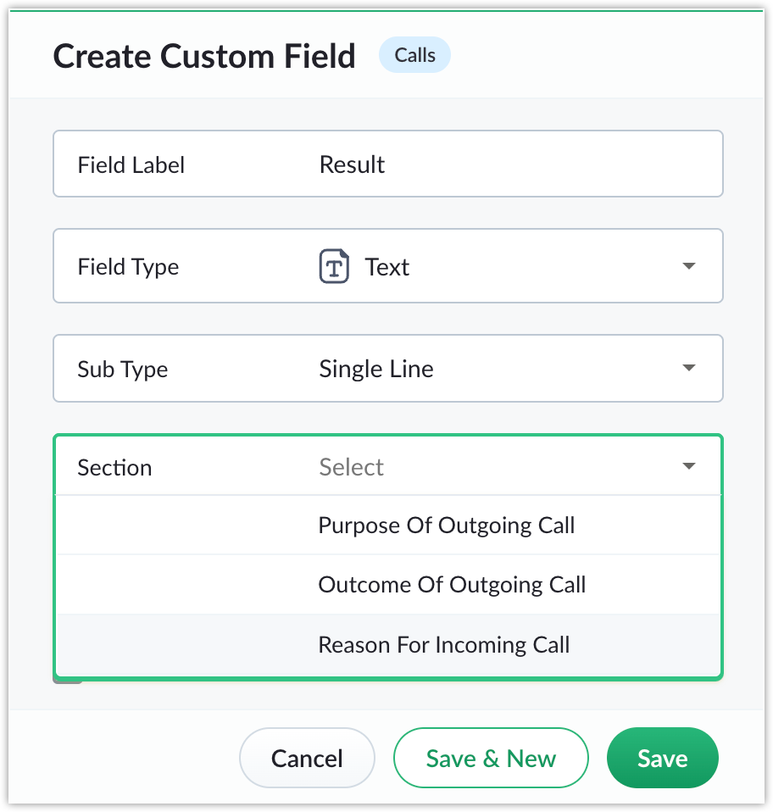Click the Create Custom Field heading
This screenshot has width=773, height=812.
[x=204, y=56]
